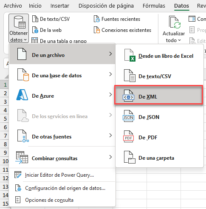Image resolution: width=206 pixels, height=209 pixels.
Task: Click the Obtener datos database icon
Action: coord(20,23)
